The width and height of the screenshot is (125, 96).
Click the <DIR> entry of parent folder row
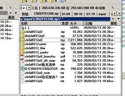(x=74, y=28)
